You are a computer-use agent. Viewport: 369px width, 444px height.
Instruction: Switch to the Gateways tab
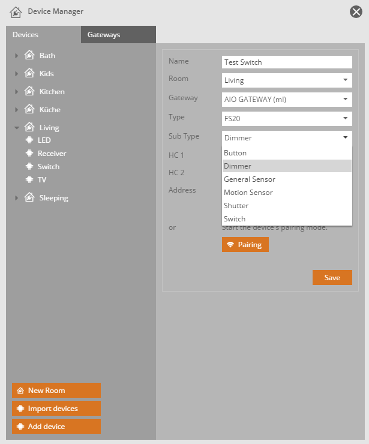[104, 35]
